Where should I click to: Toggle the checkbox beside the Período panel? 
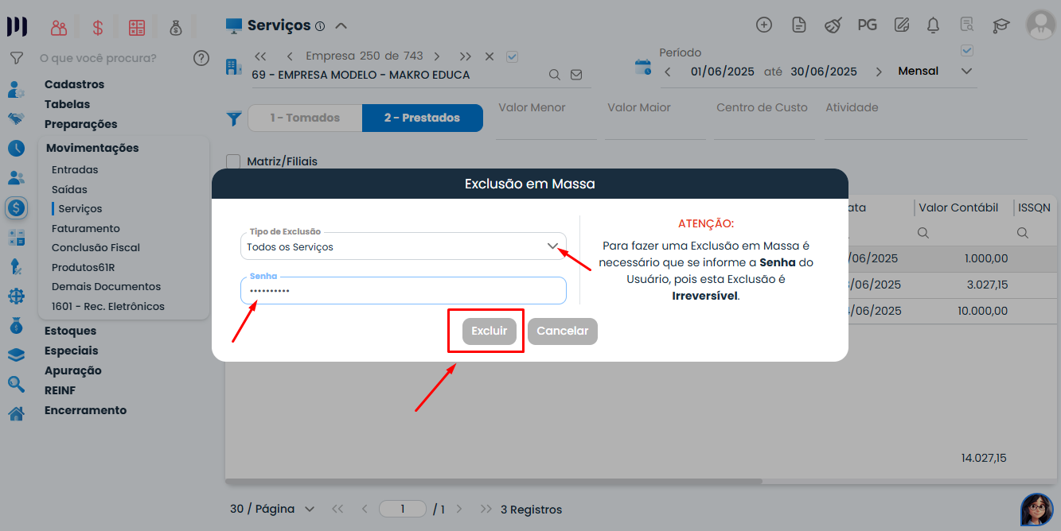point(966,49)
